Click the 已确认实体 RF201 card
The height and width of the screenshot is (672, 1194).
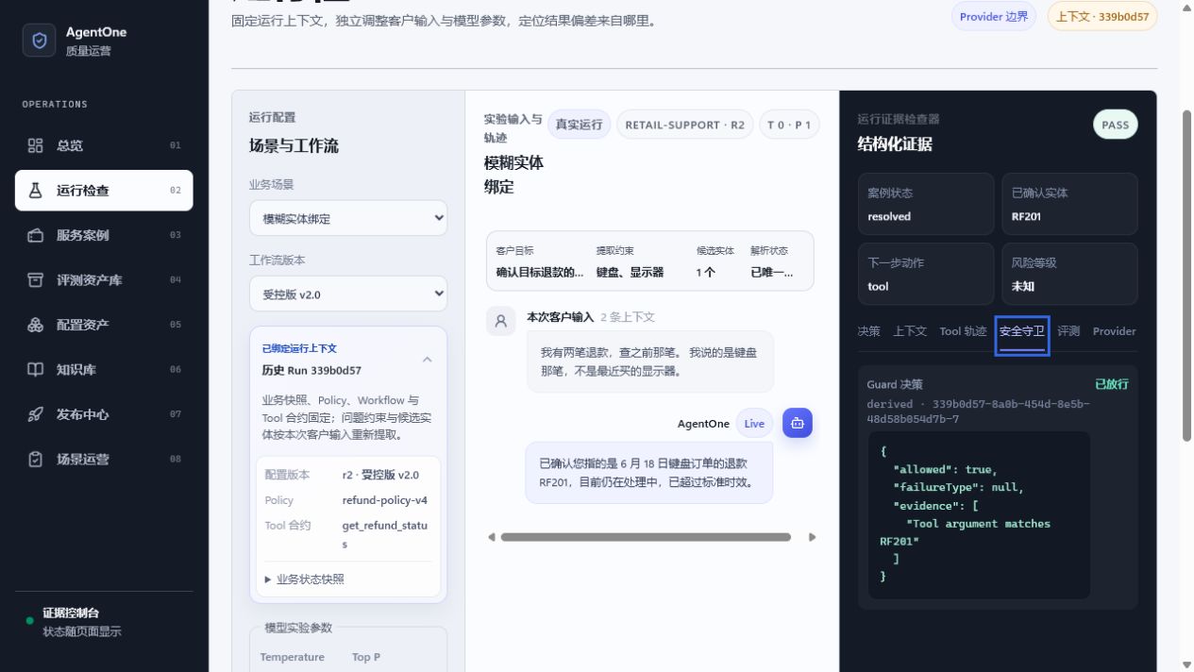[x=1069, y=203]
